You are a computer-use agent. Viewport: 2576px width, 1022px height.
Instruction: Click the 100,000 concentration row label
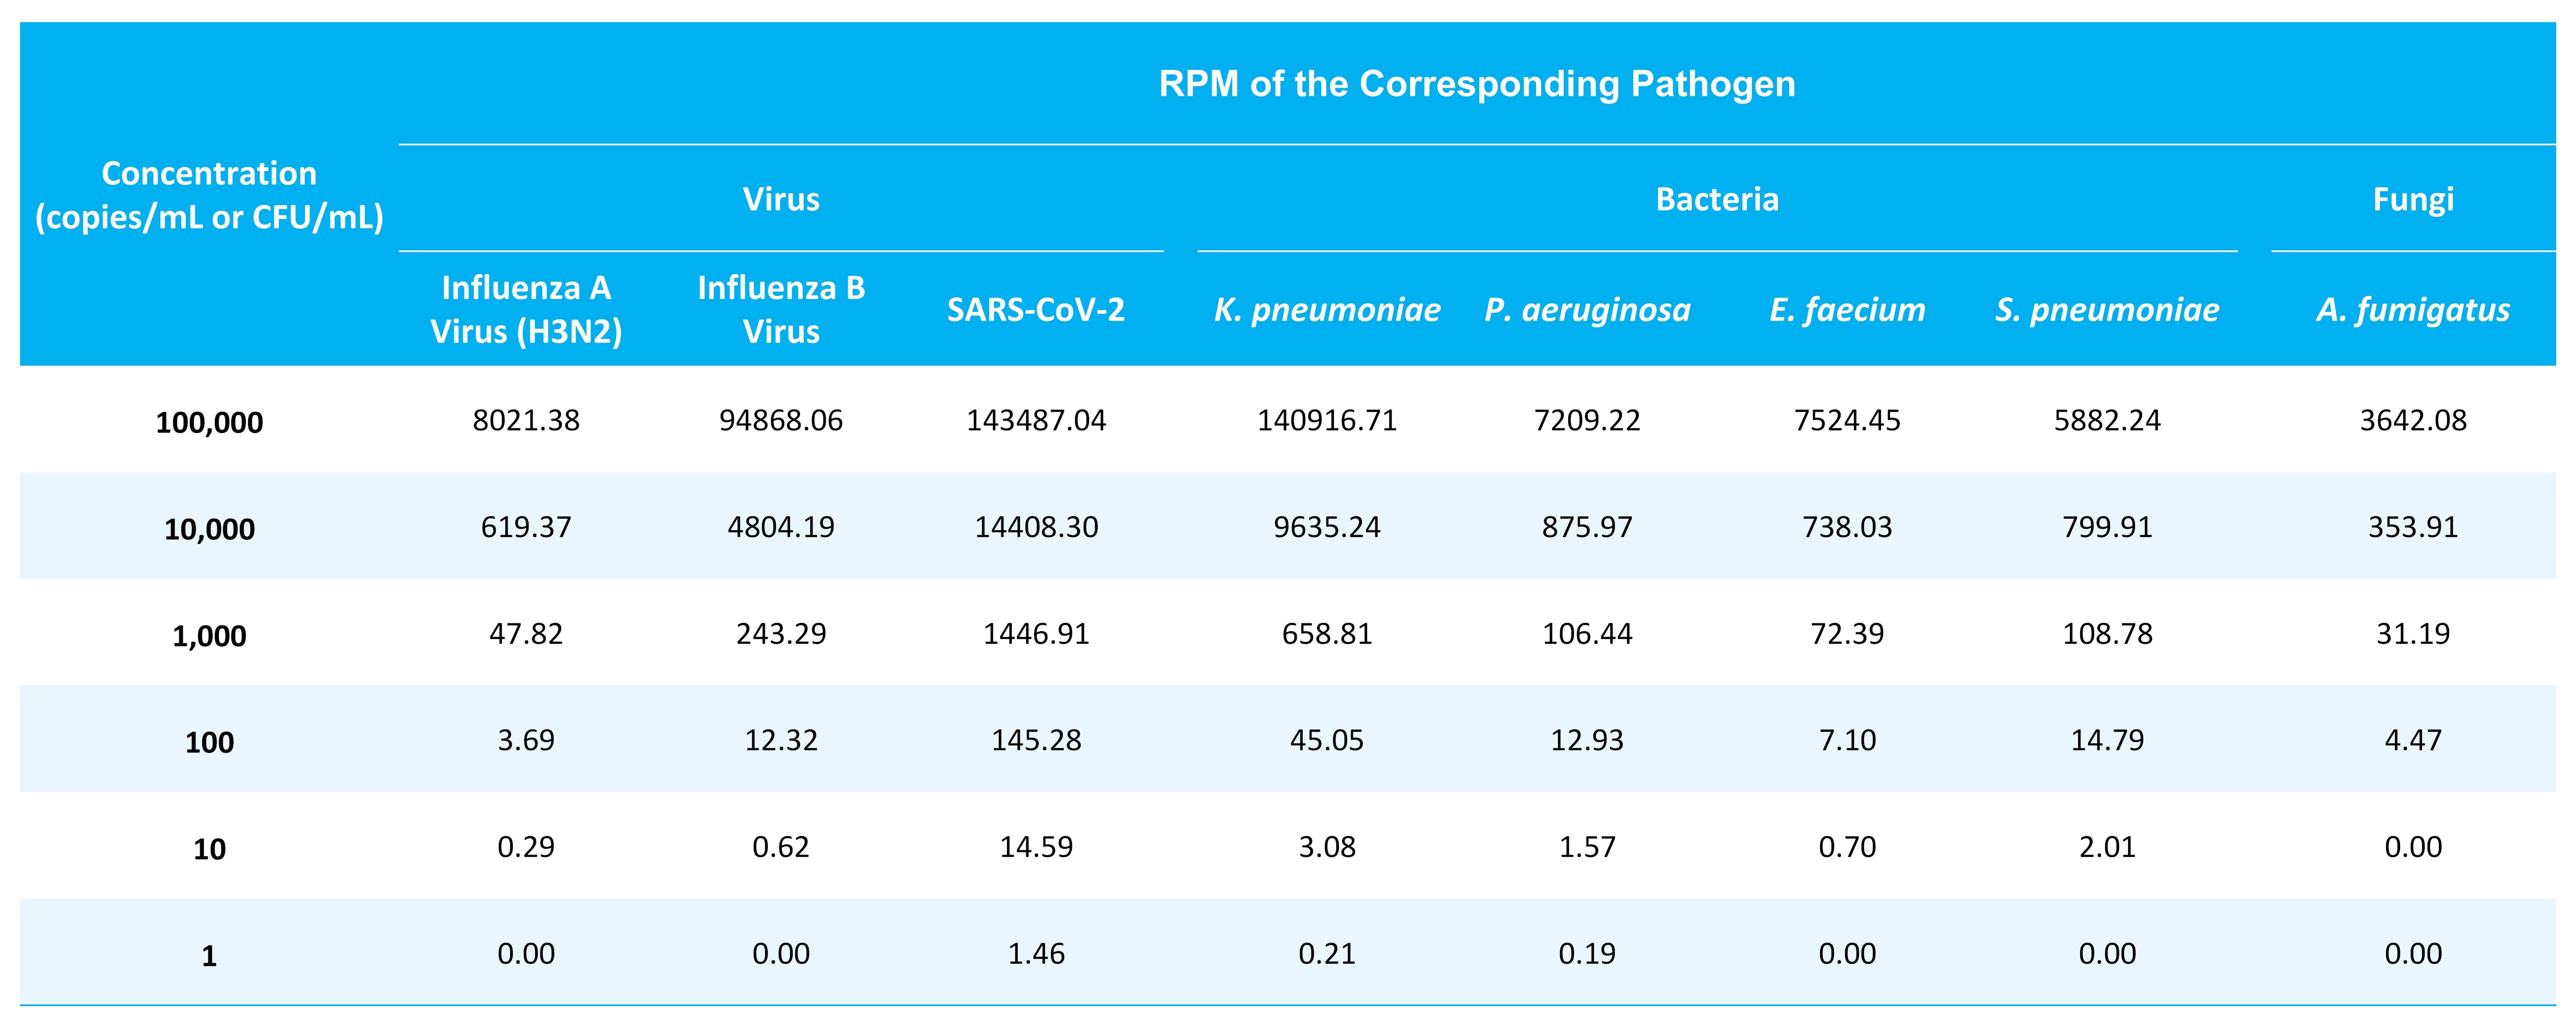point(209,422)
